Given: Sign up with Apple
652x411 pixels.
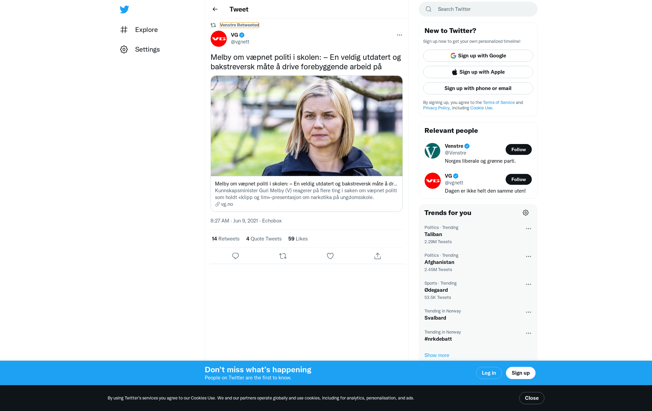Looking at the screenshot, I should click(x=478, y=72).
